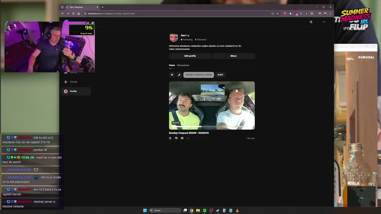Screen dimensions: 381x214
Task: Switch to the Posts tab
Action: pyautogui.click(x=172, y=65)
